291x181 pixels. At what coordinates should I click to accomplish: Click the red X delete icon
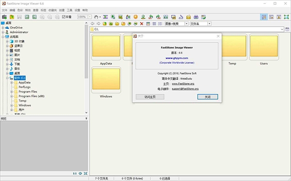pos(142,24)
